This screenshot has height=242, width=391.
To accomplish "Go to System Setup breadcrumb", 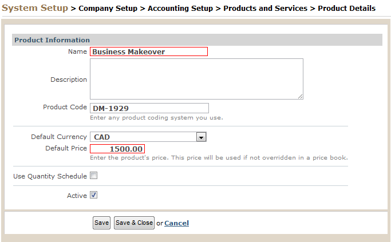I will 35,8.
